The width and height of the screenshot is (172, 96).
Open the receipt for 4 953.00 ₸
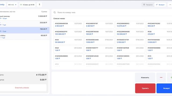pos(69,25)
